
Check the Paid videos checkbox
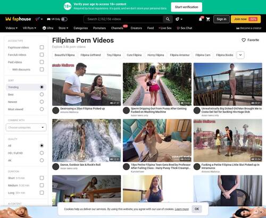coord(41,62)
